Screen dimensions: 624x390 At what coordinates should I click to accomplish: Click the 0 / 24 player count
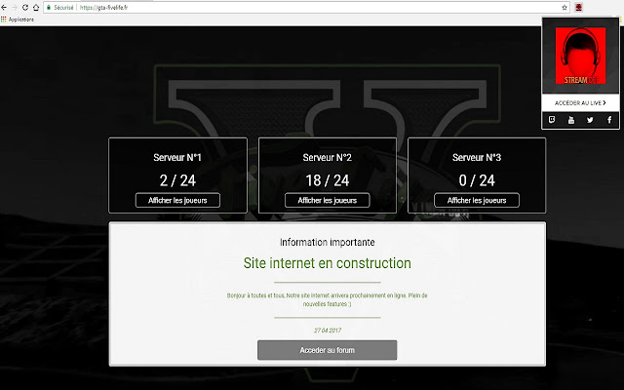[x=477, y=180]
